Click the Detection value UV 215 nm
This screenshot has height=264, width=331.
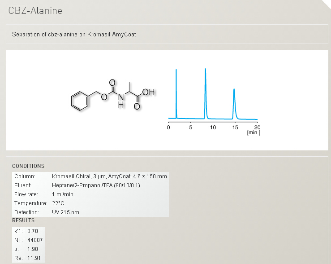click(65, 212)
